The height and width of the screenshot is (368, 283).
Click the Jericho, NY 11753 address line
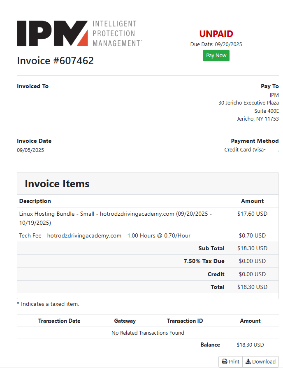(x=257, y=119)
